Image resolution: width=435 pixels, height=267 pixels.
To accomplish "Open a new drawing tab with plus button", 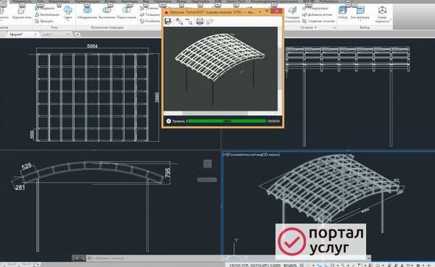I will pos(78,34).
